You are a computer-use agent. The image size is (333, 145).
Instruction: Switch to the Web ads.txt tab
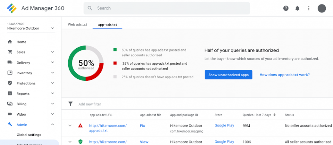(77, 24)
